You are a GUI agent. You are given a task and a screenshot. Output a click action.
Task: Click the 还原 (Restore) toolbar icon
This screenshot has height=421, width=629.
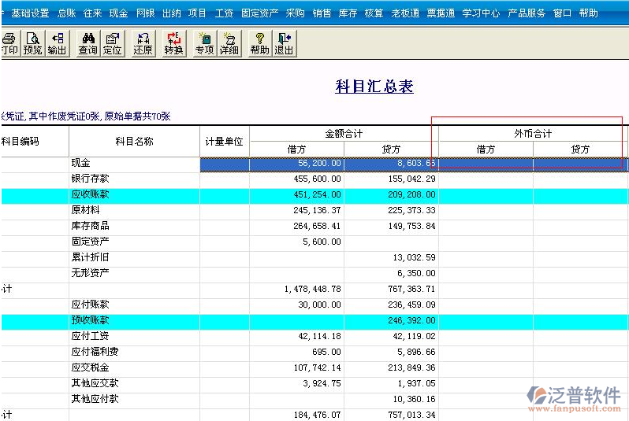[143, 43]
